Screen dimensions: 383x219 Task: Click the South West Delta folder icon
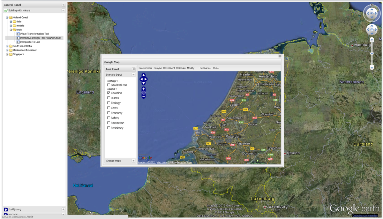11,46
